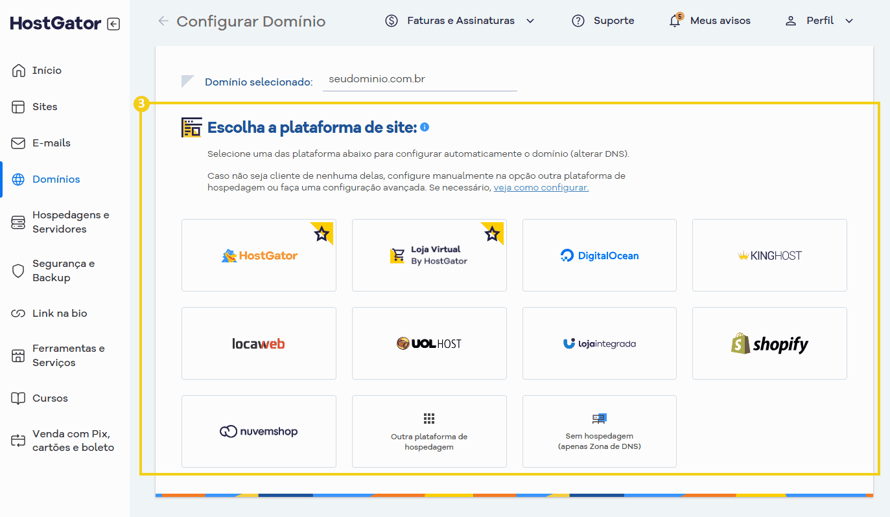Image resolution: width=890 pixels, height=517 pixels.
Task: Click the info icon beside platform heading
Action: 425,127
